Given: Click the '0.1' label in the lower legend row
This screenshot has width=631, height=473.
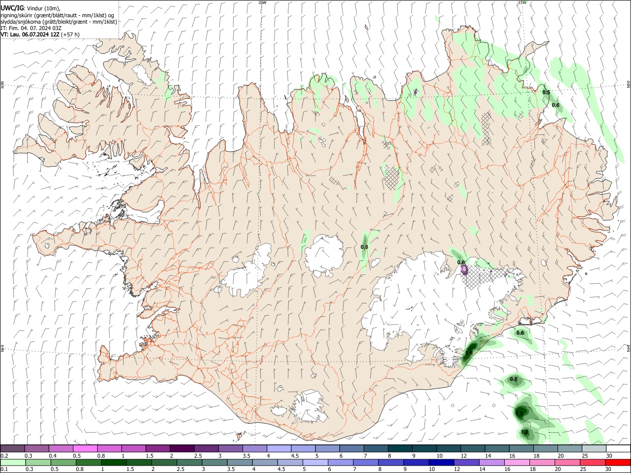Looking at the screenshot, I should [x=4, y=470].
